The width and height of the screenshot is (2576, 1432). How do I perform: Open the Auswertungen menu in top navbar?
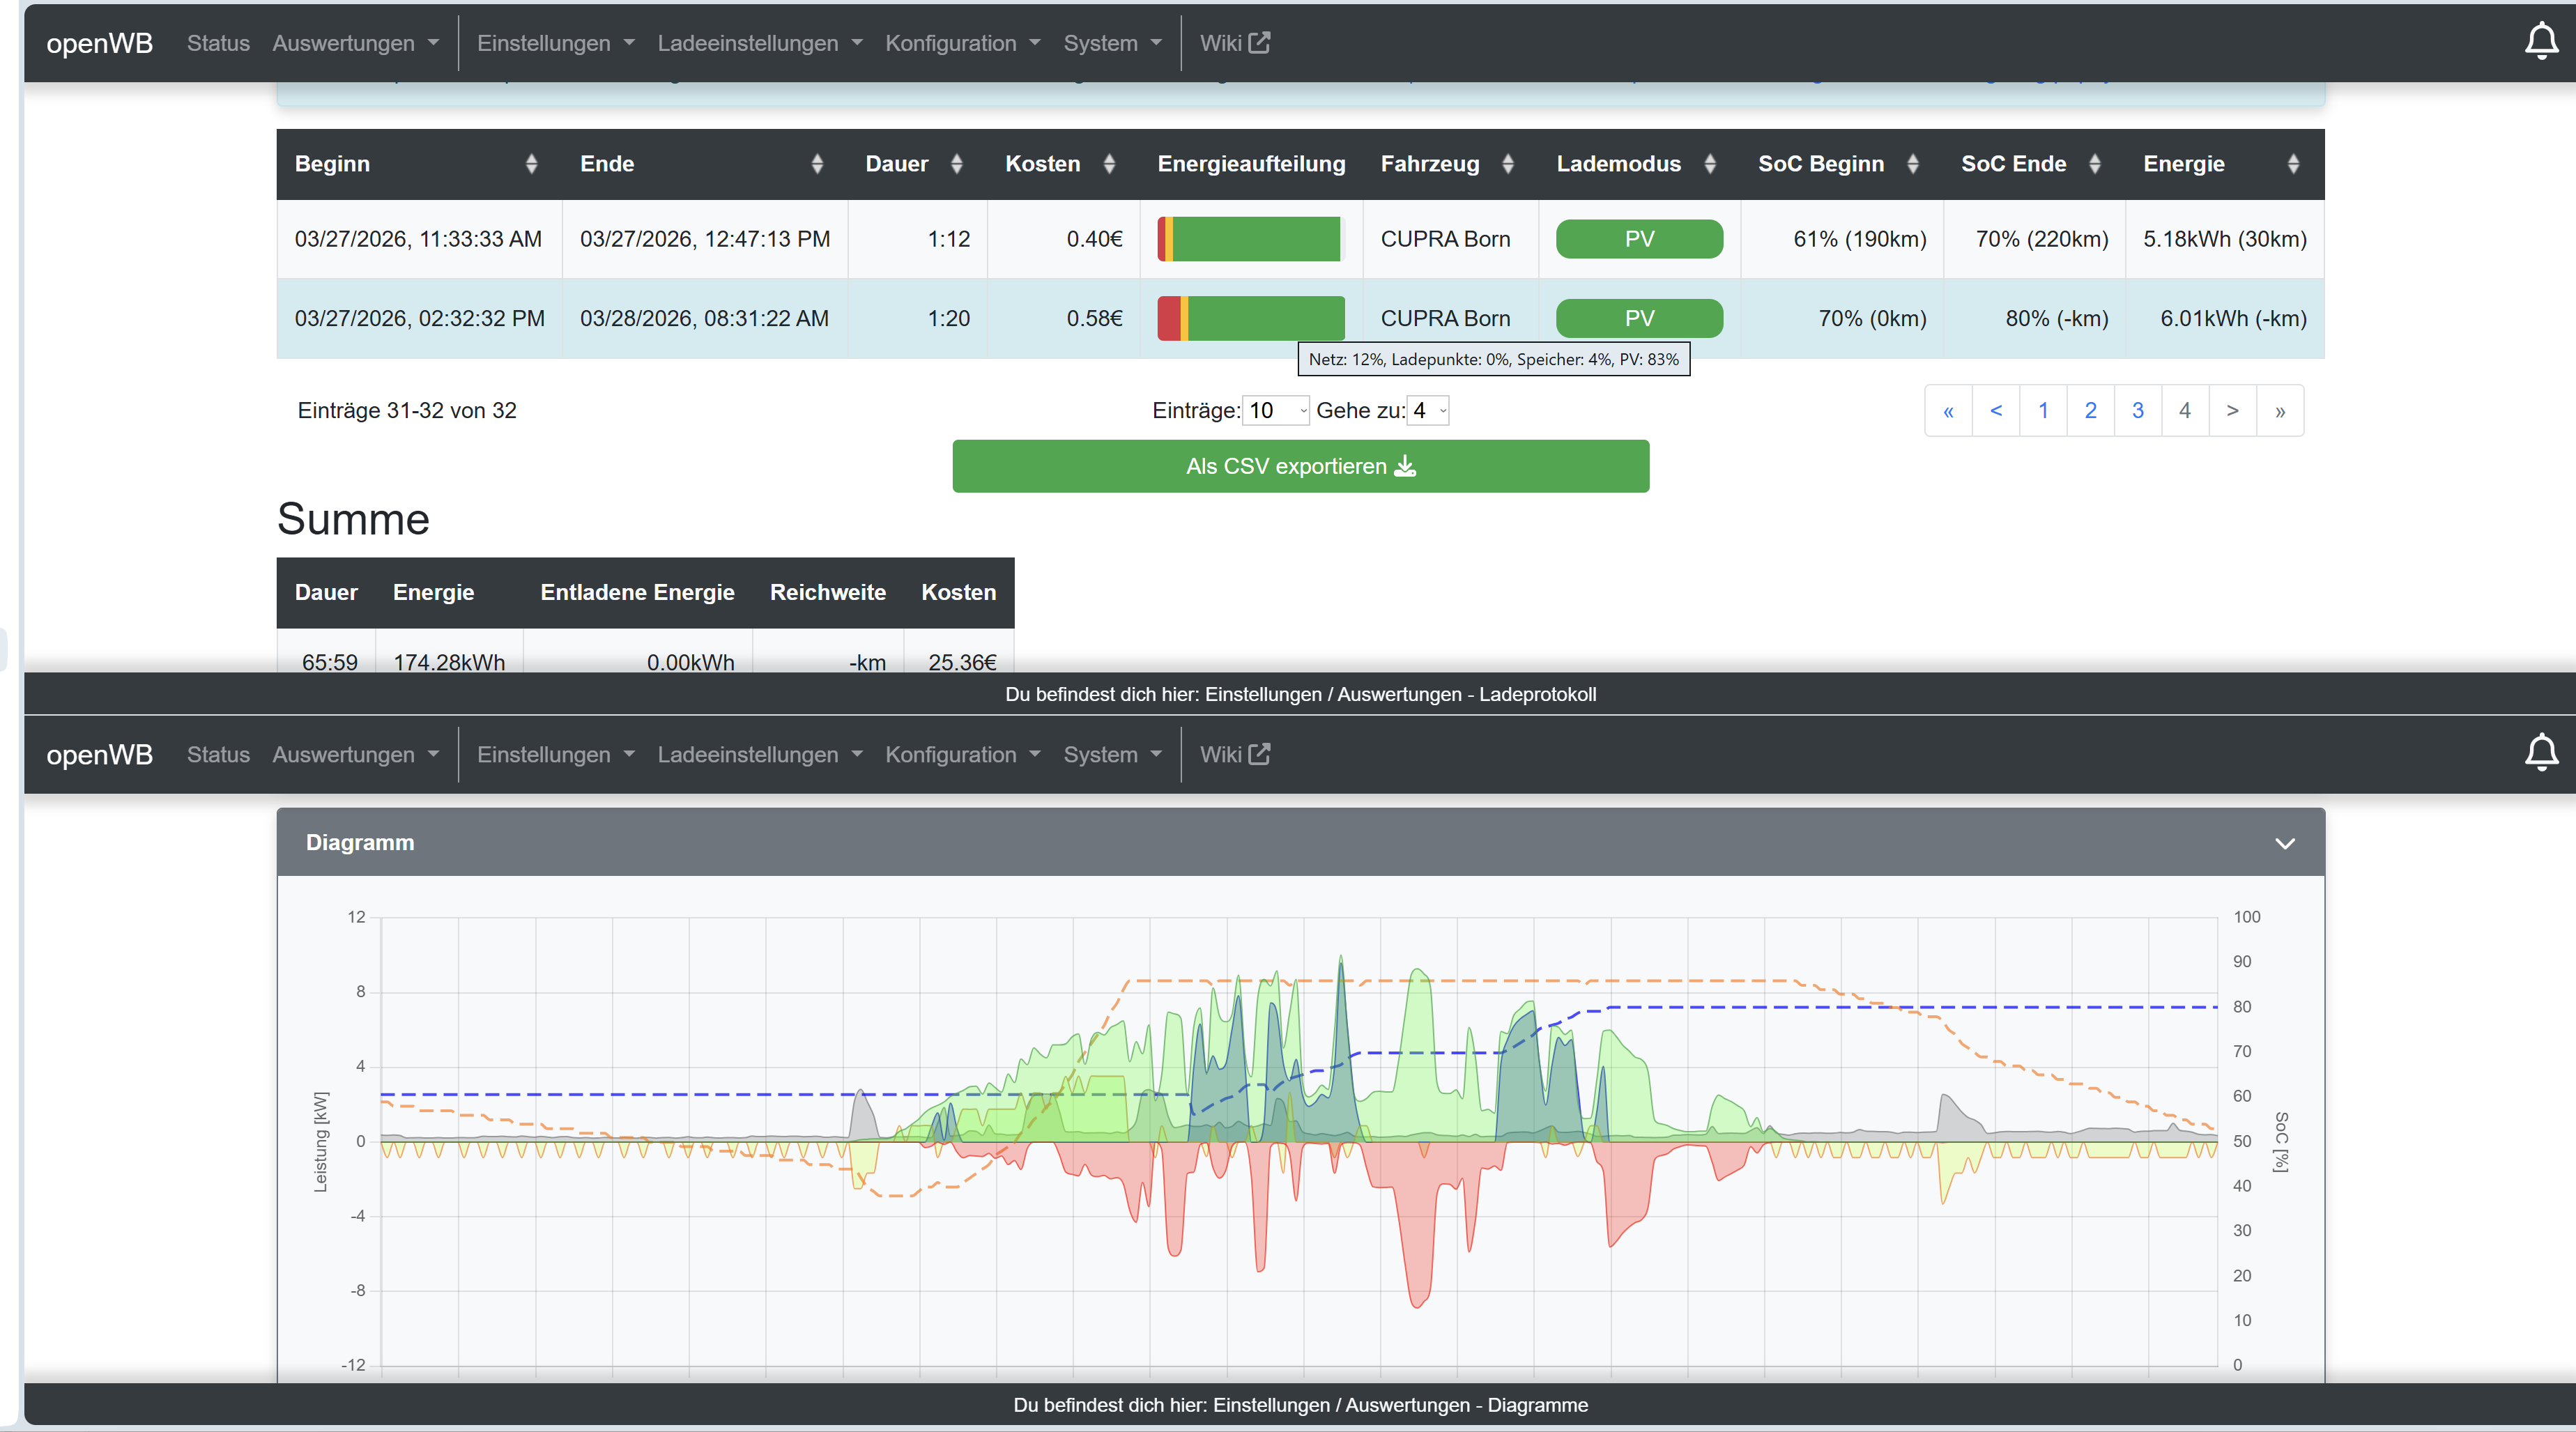click(x=355, y=43)
